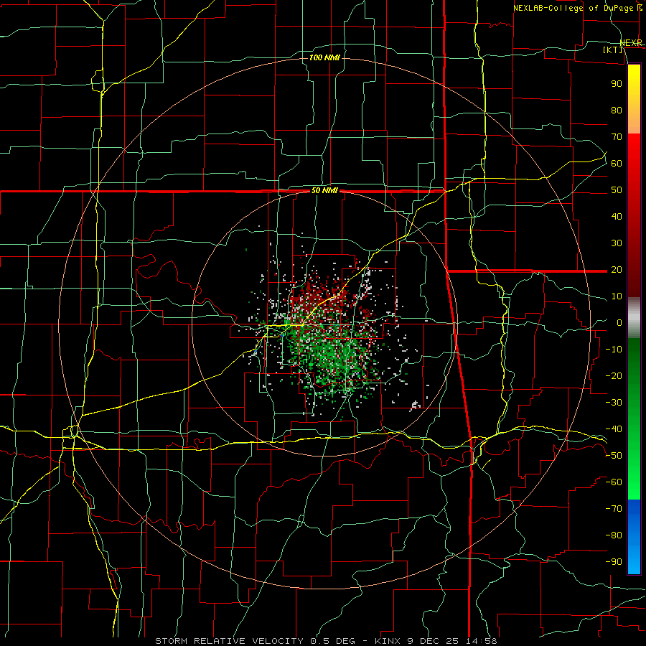This screenshot has height=646, width=646.
Task: Click the -40 knots scale label
Action: (614, 429)
